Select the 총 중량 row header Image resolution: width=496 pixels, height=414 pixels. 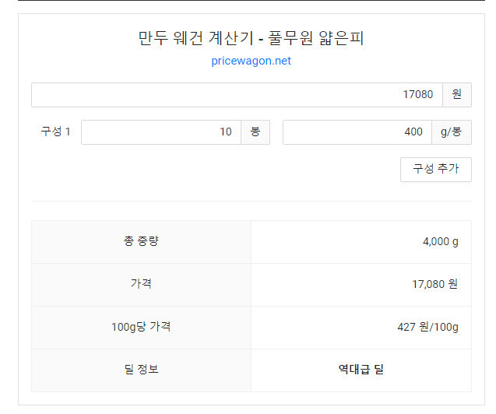click(141, 242)
